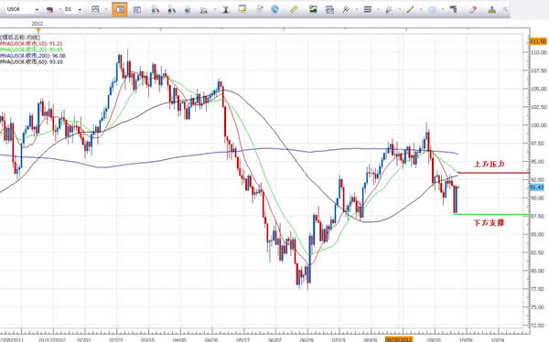Select the red eraser tool
549x342 pixels.
[473, 10]
